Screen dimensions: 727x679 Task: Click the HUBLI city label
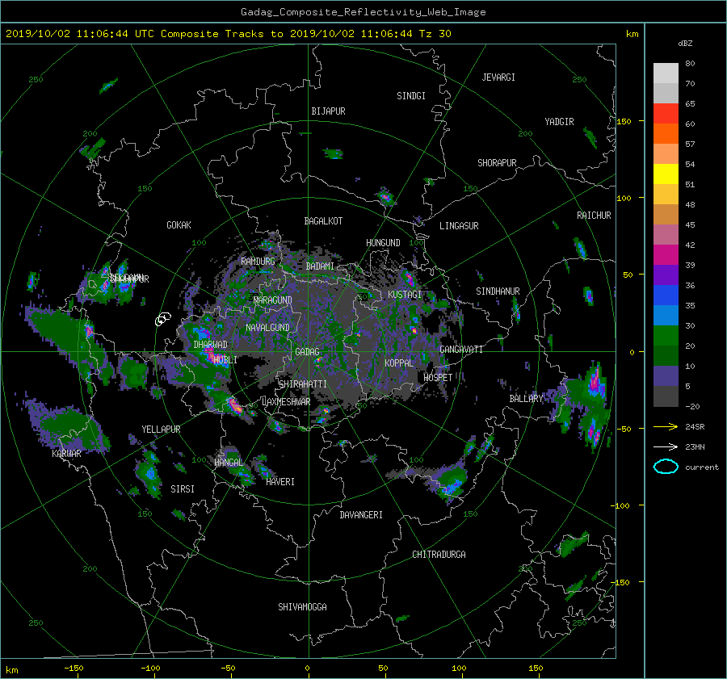(225, 359)
